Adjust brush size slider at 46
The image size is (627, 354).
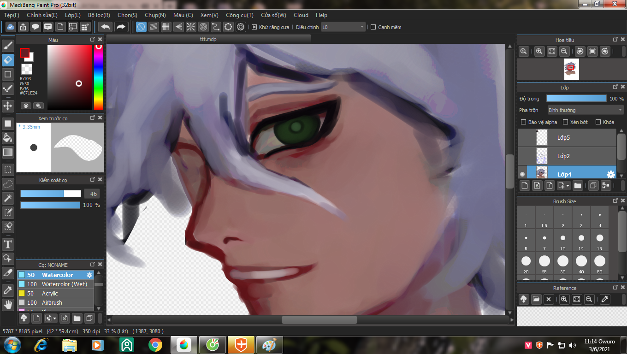(x=51, y=194)
